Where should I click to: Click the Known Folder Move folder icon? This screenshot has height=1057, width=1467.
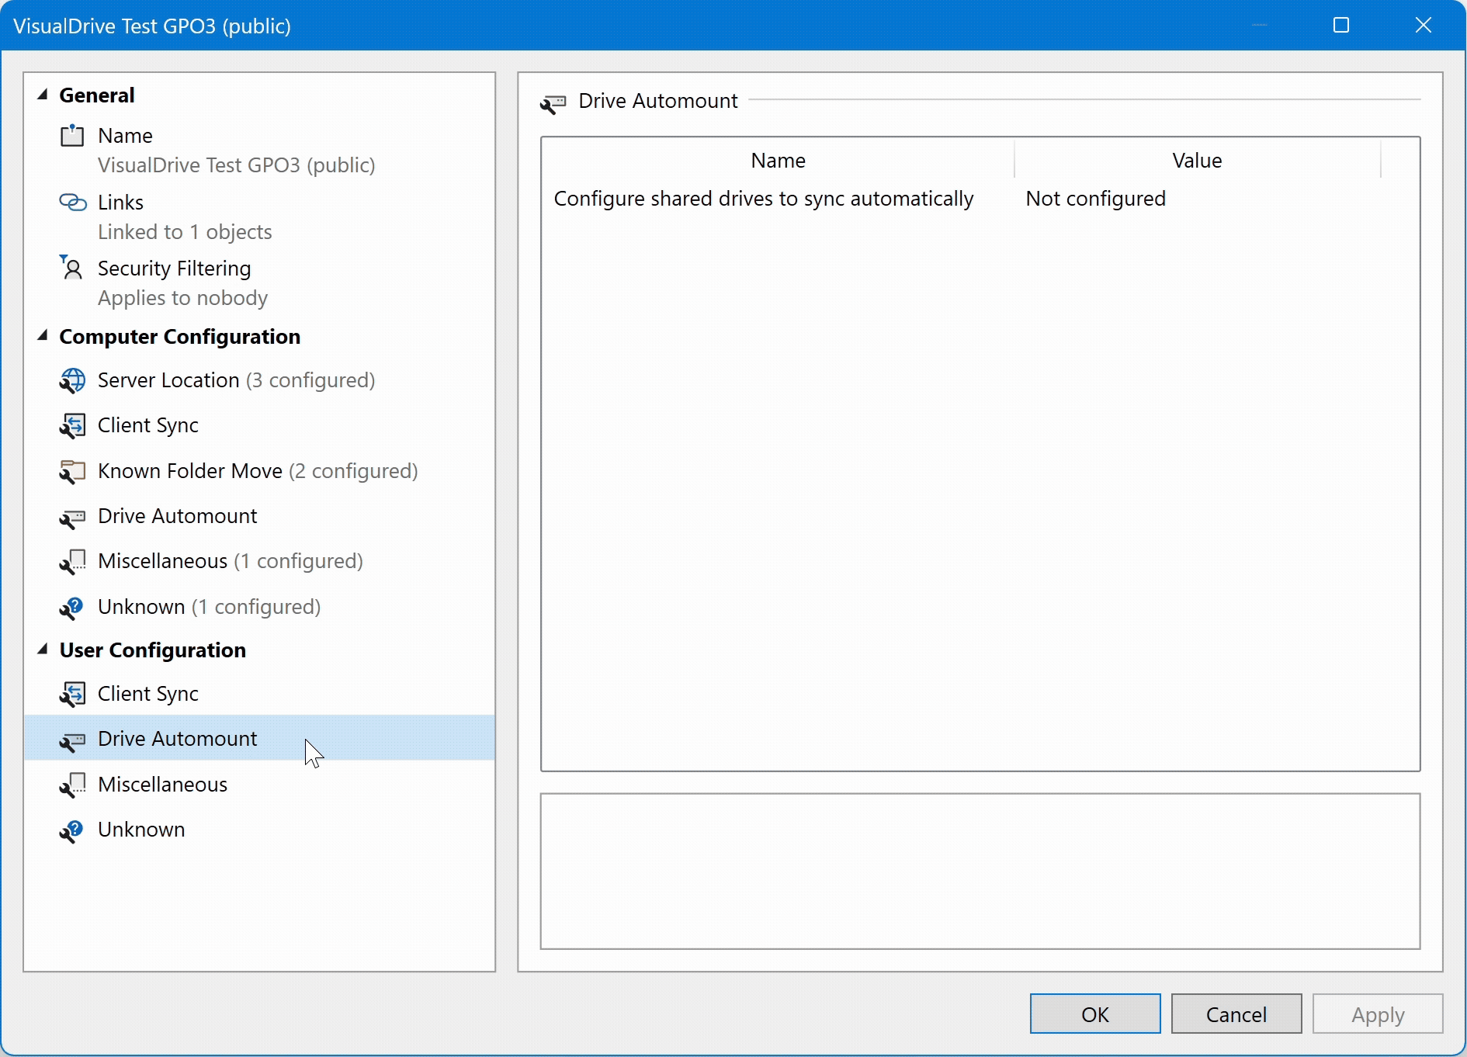tap(72, 471)
